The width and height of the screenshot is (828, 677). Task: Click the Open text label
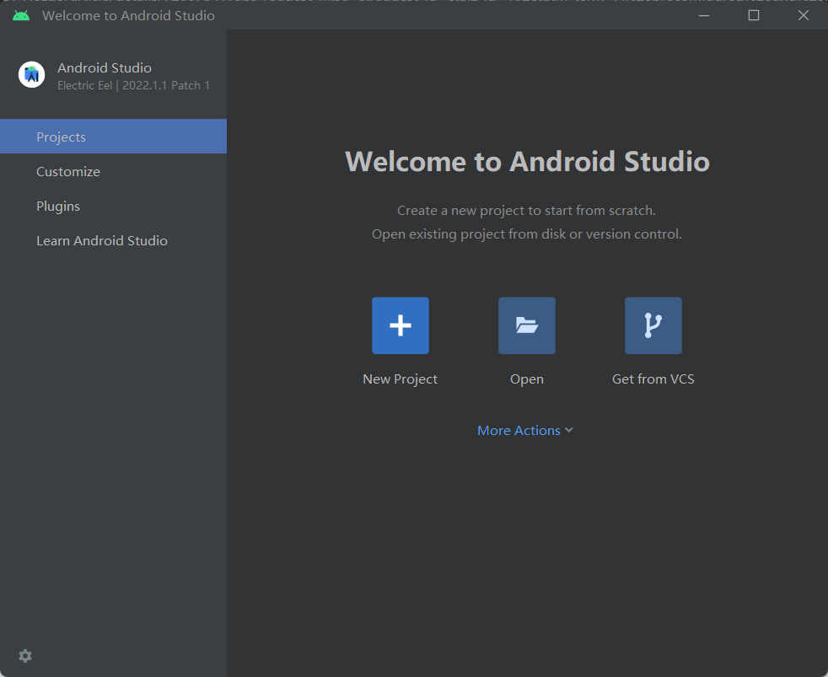[526, 379]
